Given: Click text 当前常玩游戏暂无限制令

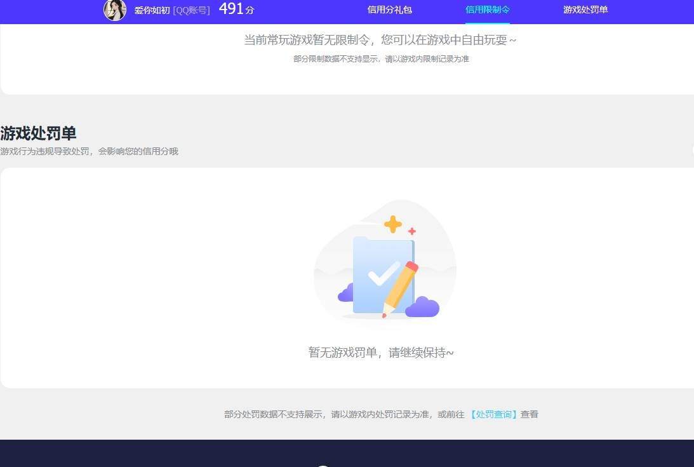Looking at the screenshot, I should click(x=307, y=40).
